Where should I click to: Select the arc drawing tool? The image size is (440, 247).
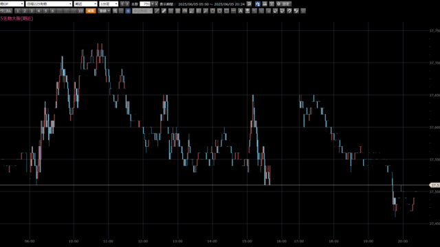pos(184,11)
